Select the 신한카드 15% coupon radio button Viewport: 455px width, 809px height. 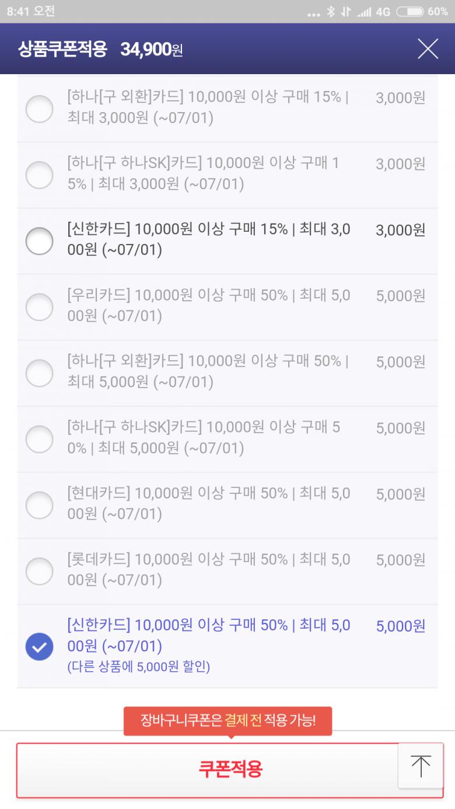(40, 240)
